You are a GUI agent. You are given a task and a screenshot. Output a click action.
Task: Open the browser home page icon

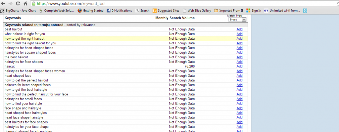[x=25, y=4]
